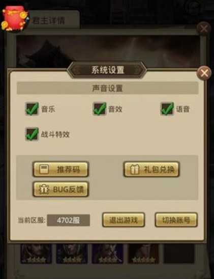Viewport: 214px width, 279px height.
Task: Close the 君主详情 panel with gray X
Action: pyautogui.click(x=204, y=29)
